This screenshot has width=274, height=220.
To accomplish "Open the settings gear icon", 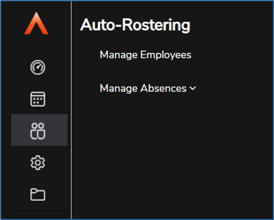I will (38, 163).
